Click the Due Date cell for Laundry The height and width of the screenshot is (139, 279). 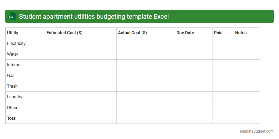pos(194,97)
